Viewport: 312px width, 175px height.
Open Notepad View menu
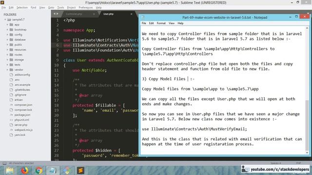click(x=172, y=23)
